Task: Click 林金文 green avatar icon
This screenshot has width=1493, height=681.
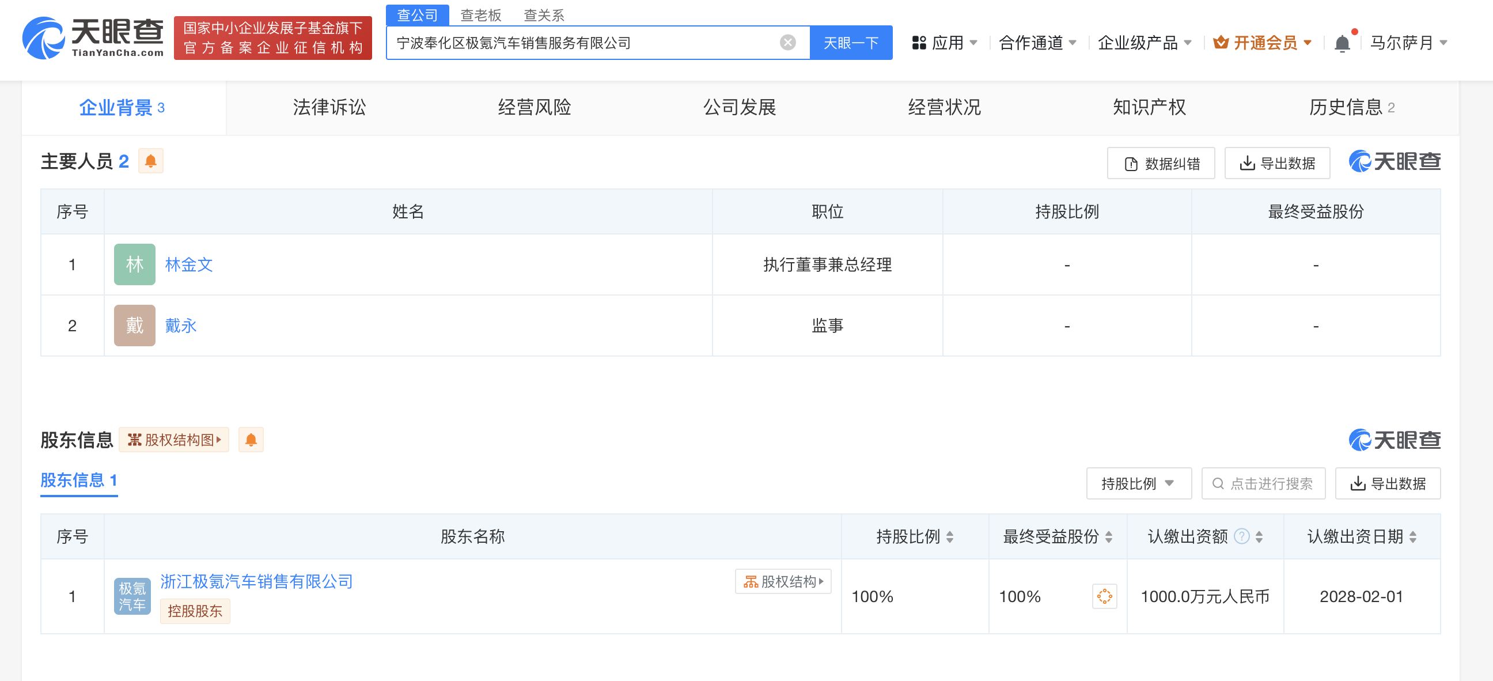Action: [x=134, y=264]
